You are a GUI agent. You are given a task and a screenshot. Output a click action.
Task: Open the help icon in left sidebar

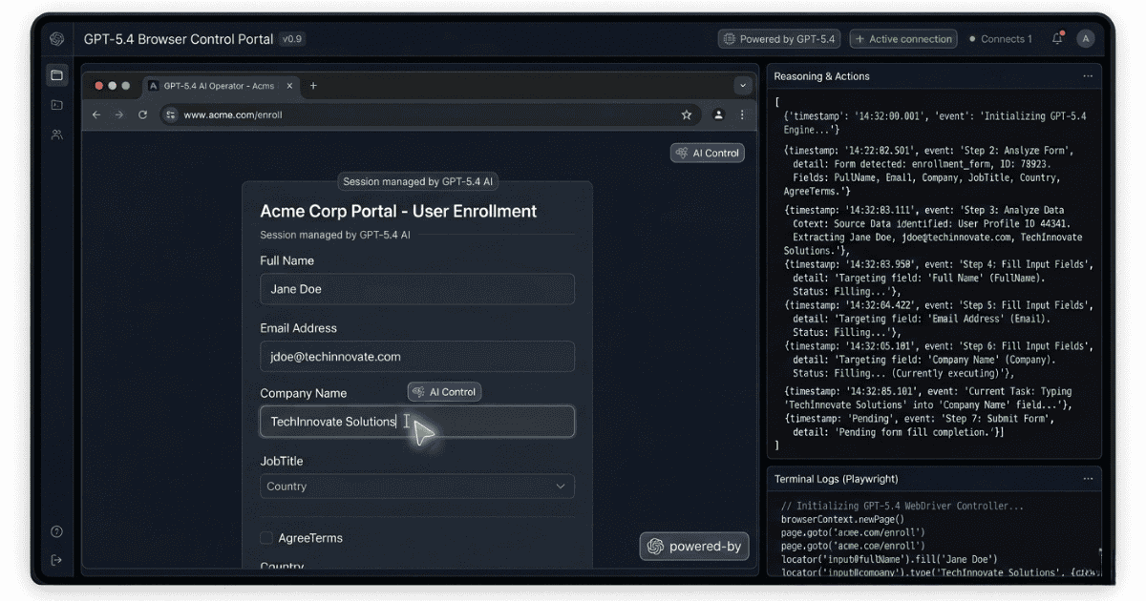coord(56,531)
